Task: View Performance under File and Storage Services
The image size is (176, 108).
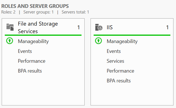Action: [x=32, y=61]
